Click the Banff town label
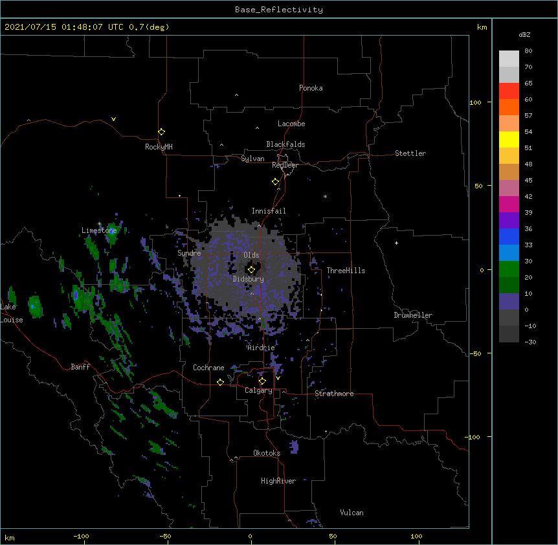Screen dimensions: 558x545 (80, 367)
